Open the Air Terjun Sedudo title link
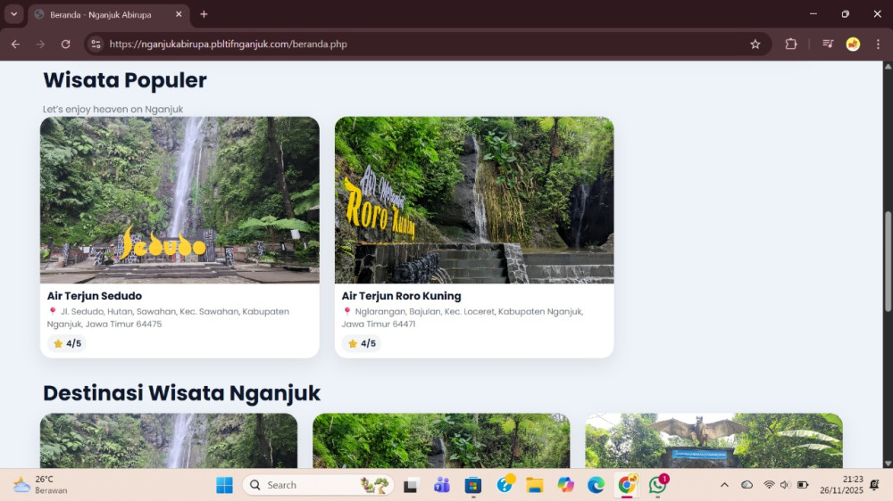 coord(95,296)
